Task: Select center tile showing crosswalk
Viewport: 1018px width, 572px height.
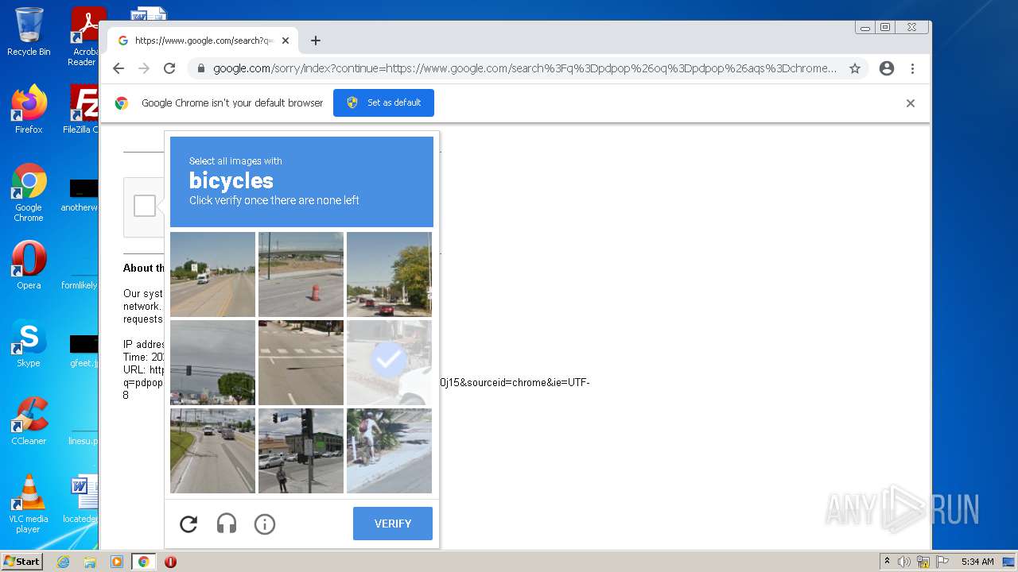Action: coord(301,362)
